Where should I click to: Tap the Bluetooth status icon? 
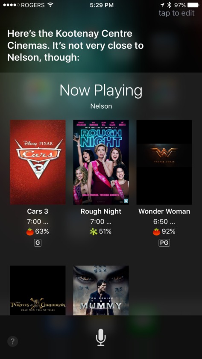(169, 5)
